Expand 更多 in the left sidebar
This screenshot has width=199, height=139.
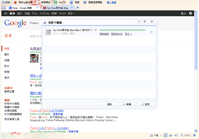(7, 78)
